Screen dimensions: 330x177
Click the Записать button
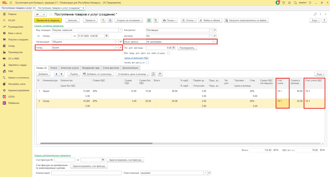coord(73,20)
